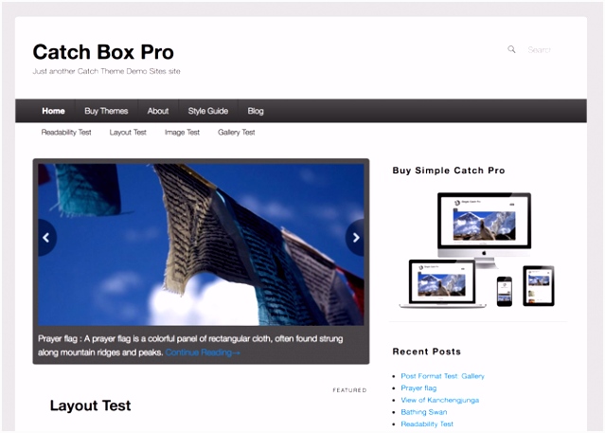Click into the Search input field
The width and height of the screenshot is (605, 433).
point(540,50)
